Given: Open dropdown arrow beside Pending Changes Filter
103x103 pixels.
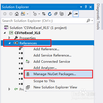Looking at the screenshot, I should coord(39,14).
